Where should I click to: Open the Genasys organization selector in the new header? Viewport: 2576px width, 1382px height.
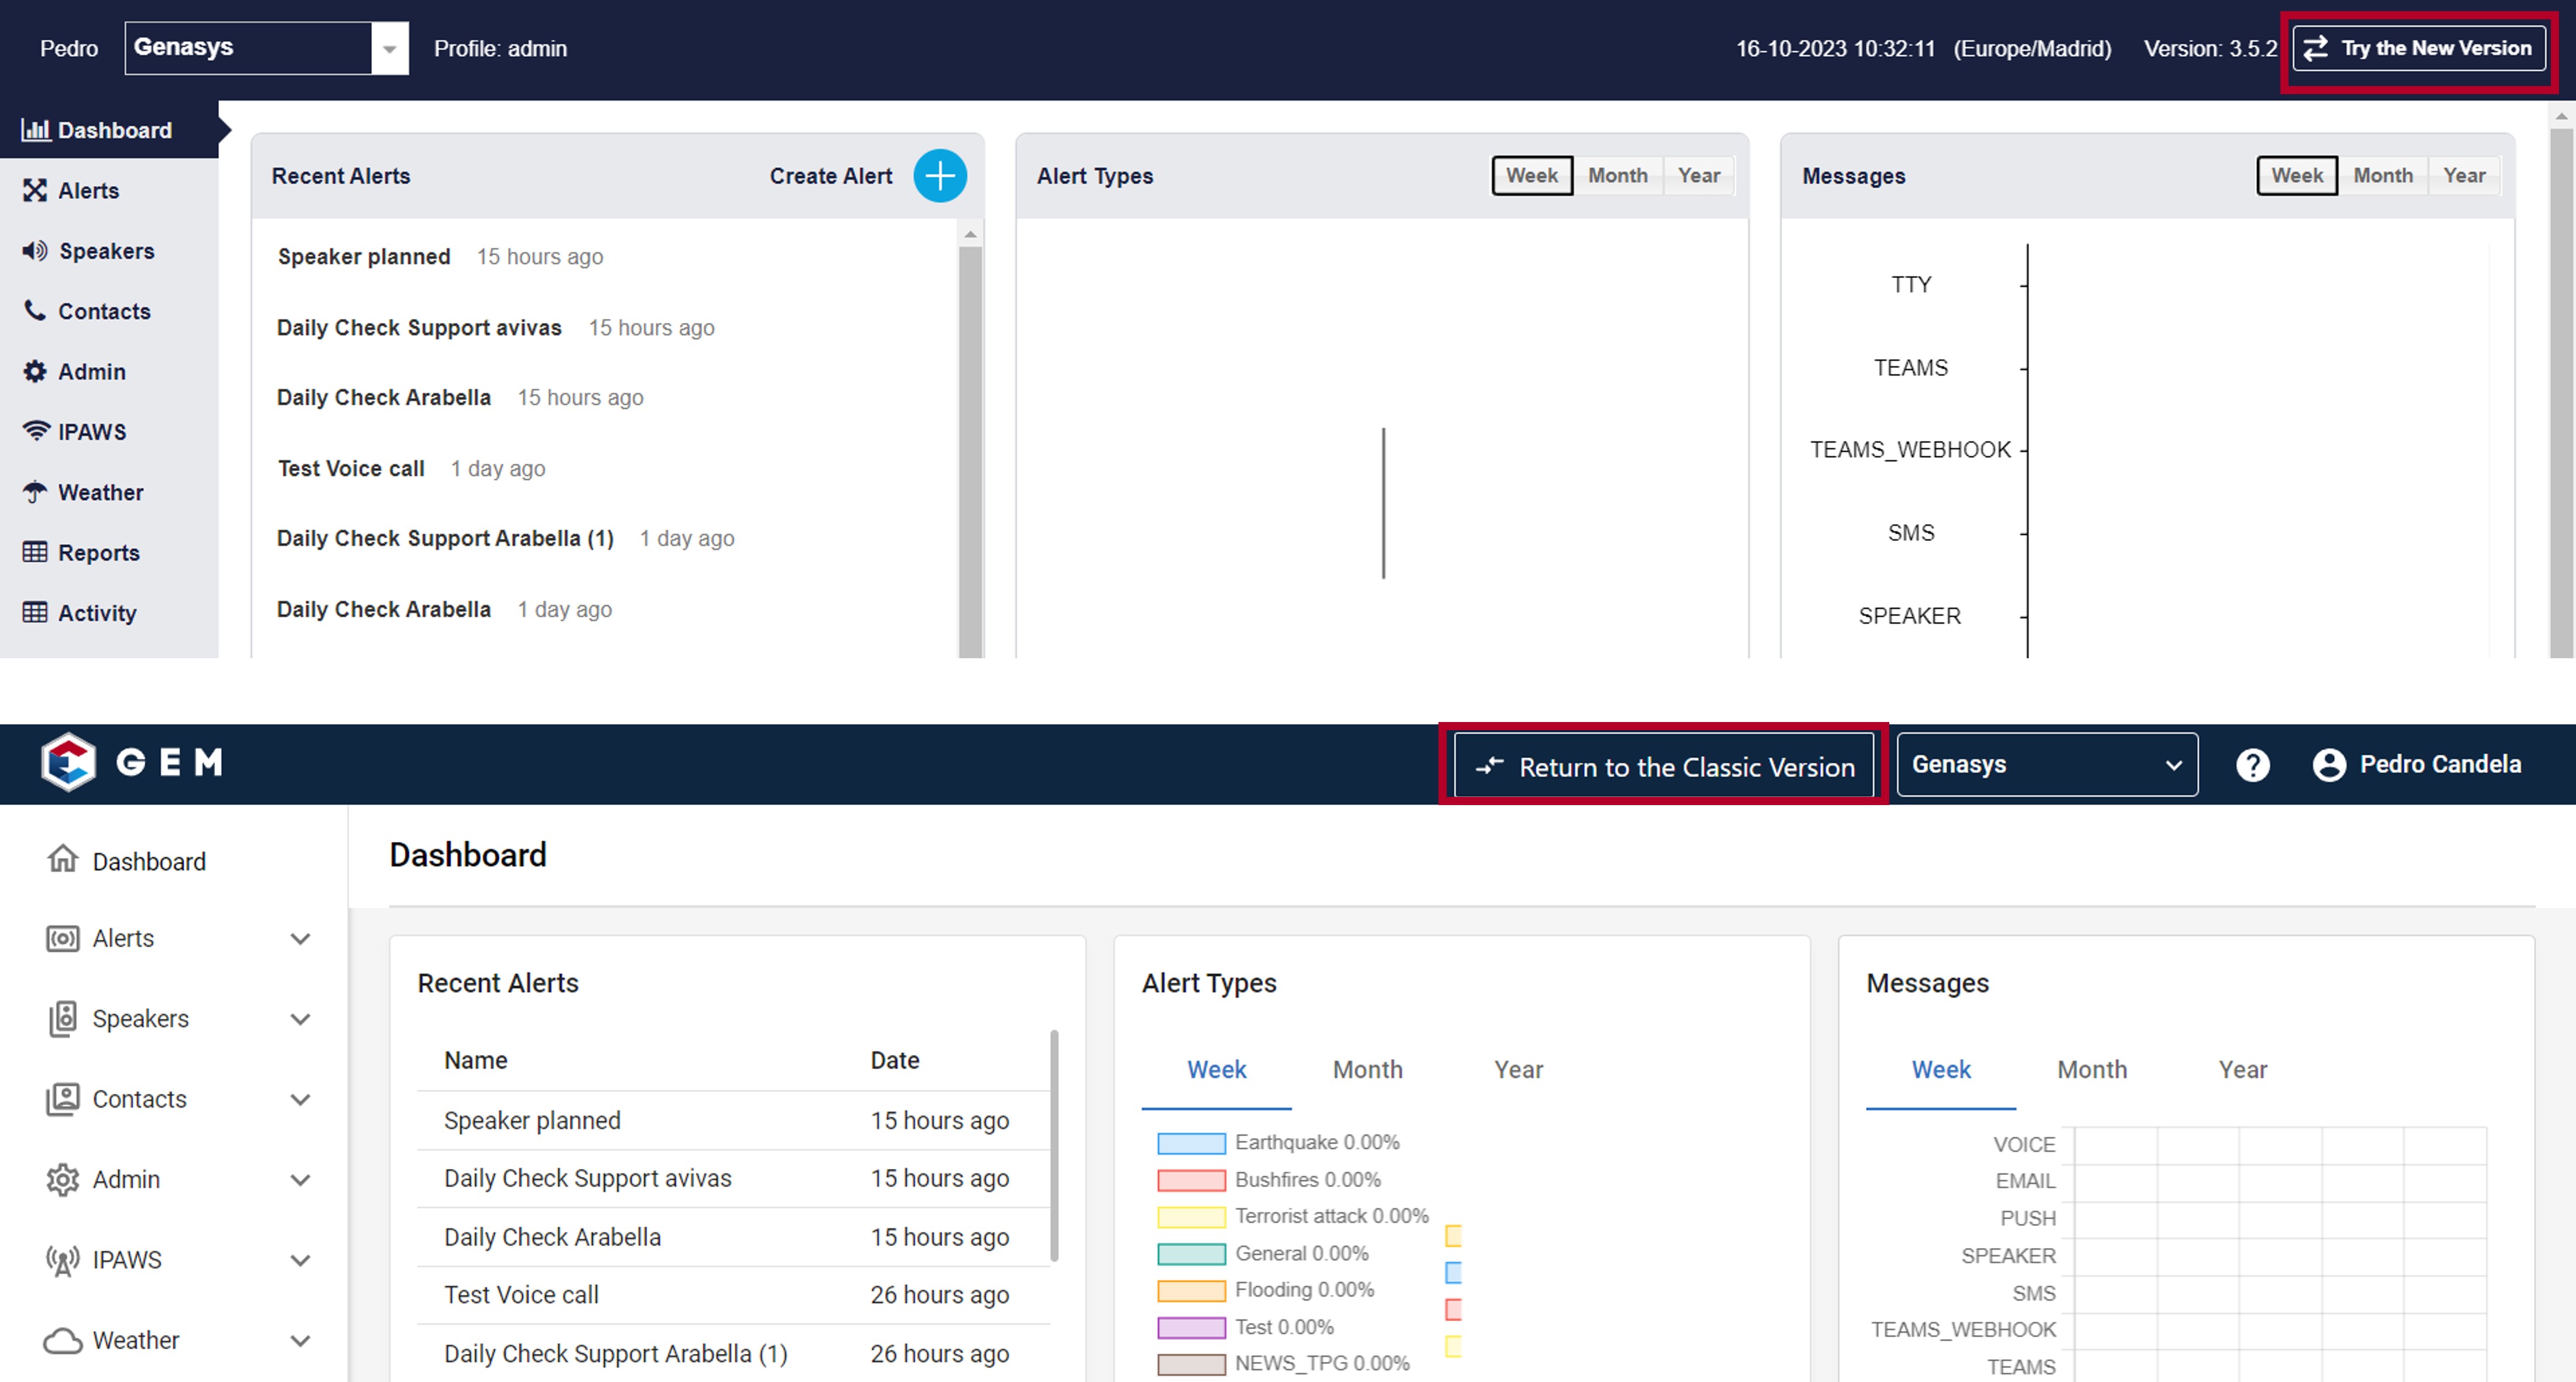click(2046, 765)
